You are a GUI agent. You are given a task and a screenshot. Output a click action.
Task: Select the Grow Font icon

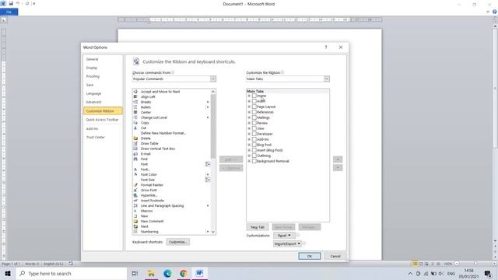pyautogui.click(x=135, y=190)
